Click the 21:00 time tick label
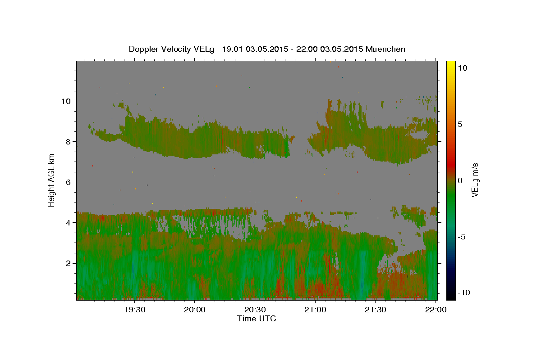Image resolution: width=541 pixels, height=360 pixels. click(x=315, y=310)
